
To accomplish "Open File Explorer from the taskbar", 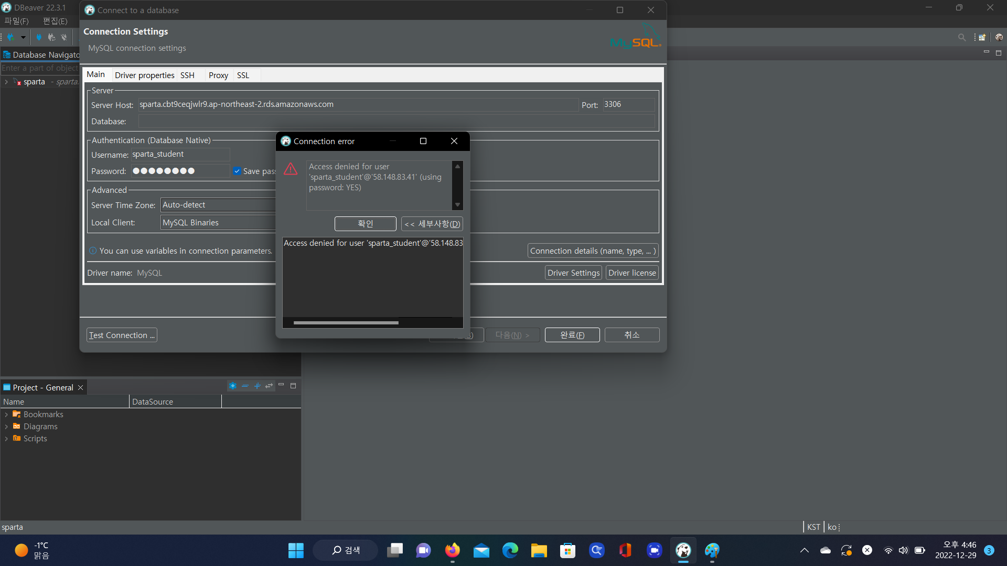I will click(539, 550).
